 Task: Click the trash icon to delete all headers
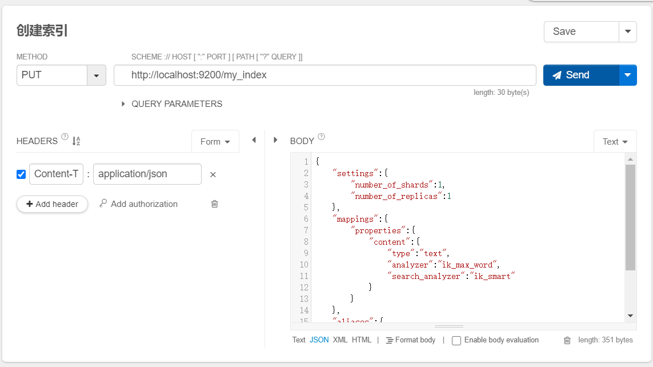pos(215,204)
